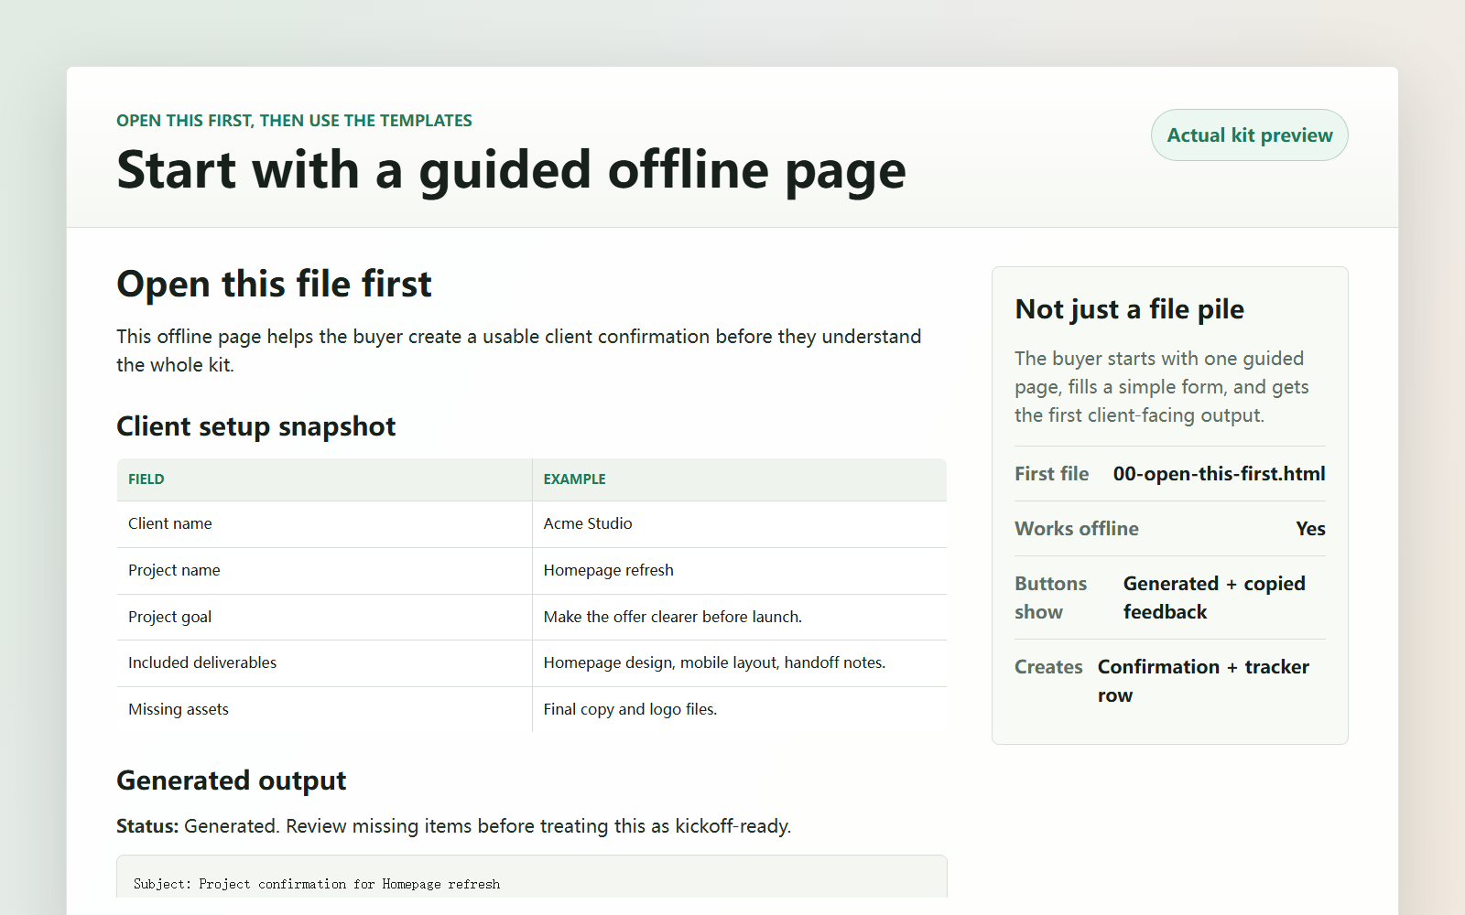This screenshot has height=915, width=1465.
Task: Click the 'Creates' label in sidebar
Action: [x=1048, y=667]
